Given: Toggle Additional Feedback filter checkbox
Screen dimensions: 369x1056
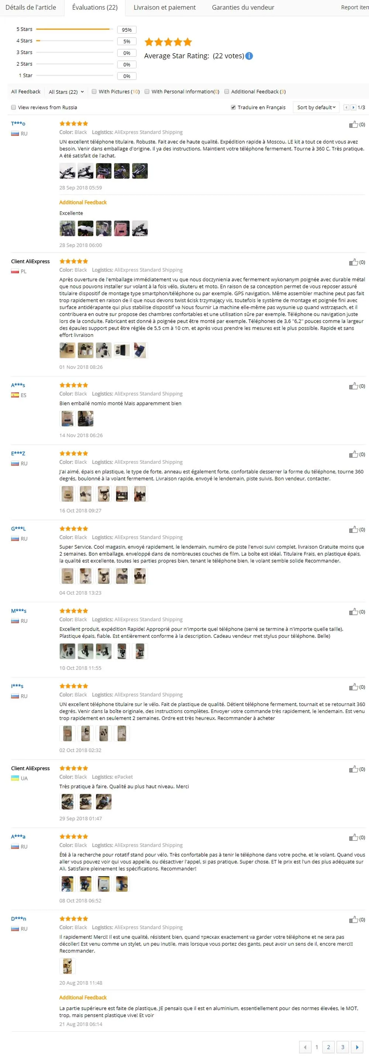Looking at the screenshot, I should click(x=227, y=92).
